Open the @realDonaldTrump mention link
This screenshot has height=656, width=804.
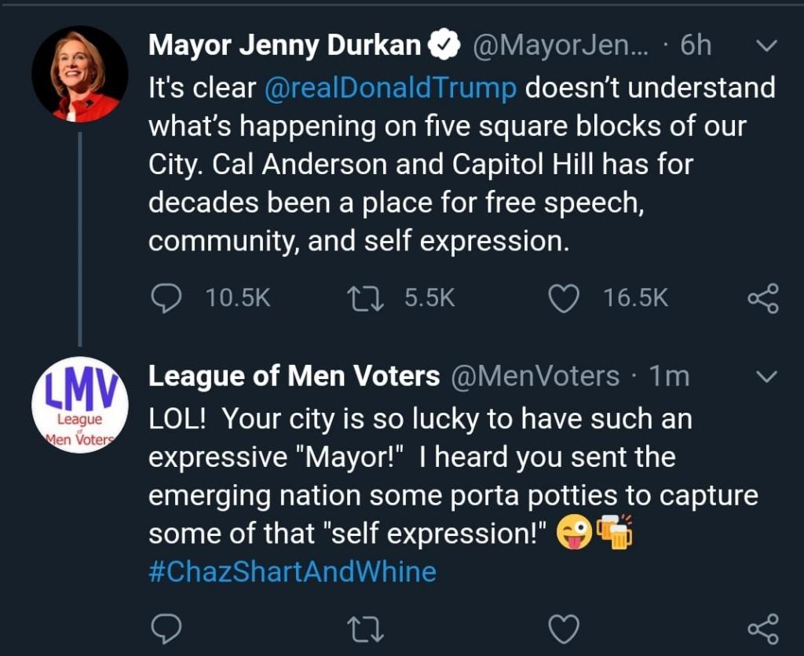[391, 88]
